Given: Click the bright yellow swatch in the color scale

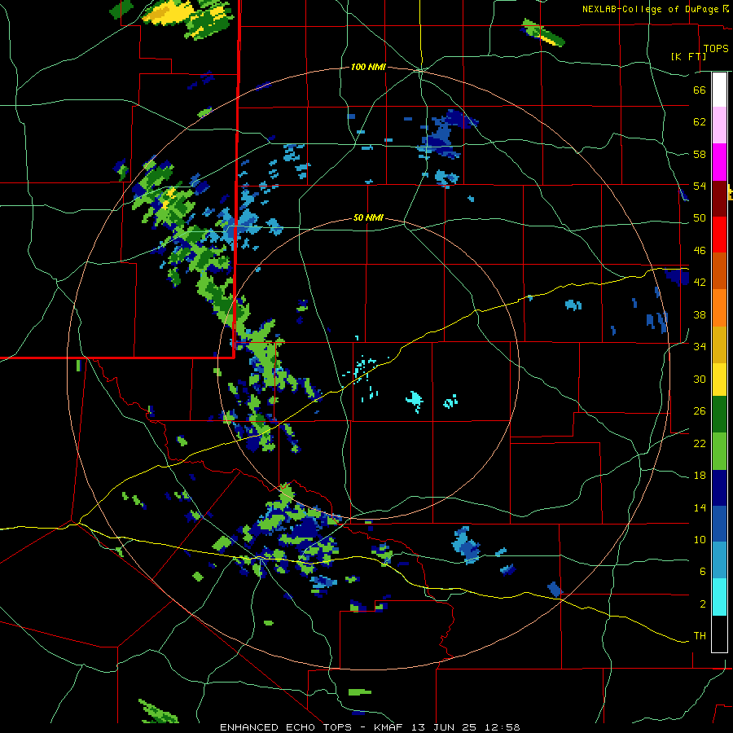Looking at the screenshot, I should [719, 380].
